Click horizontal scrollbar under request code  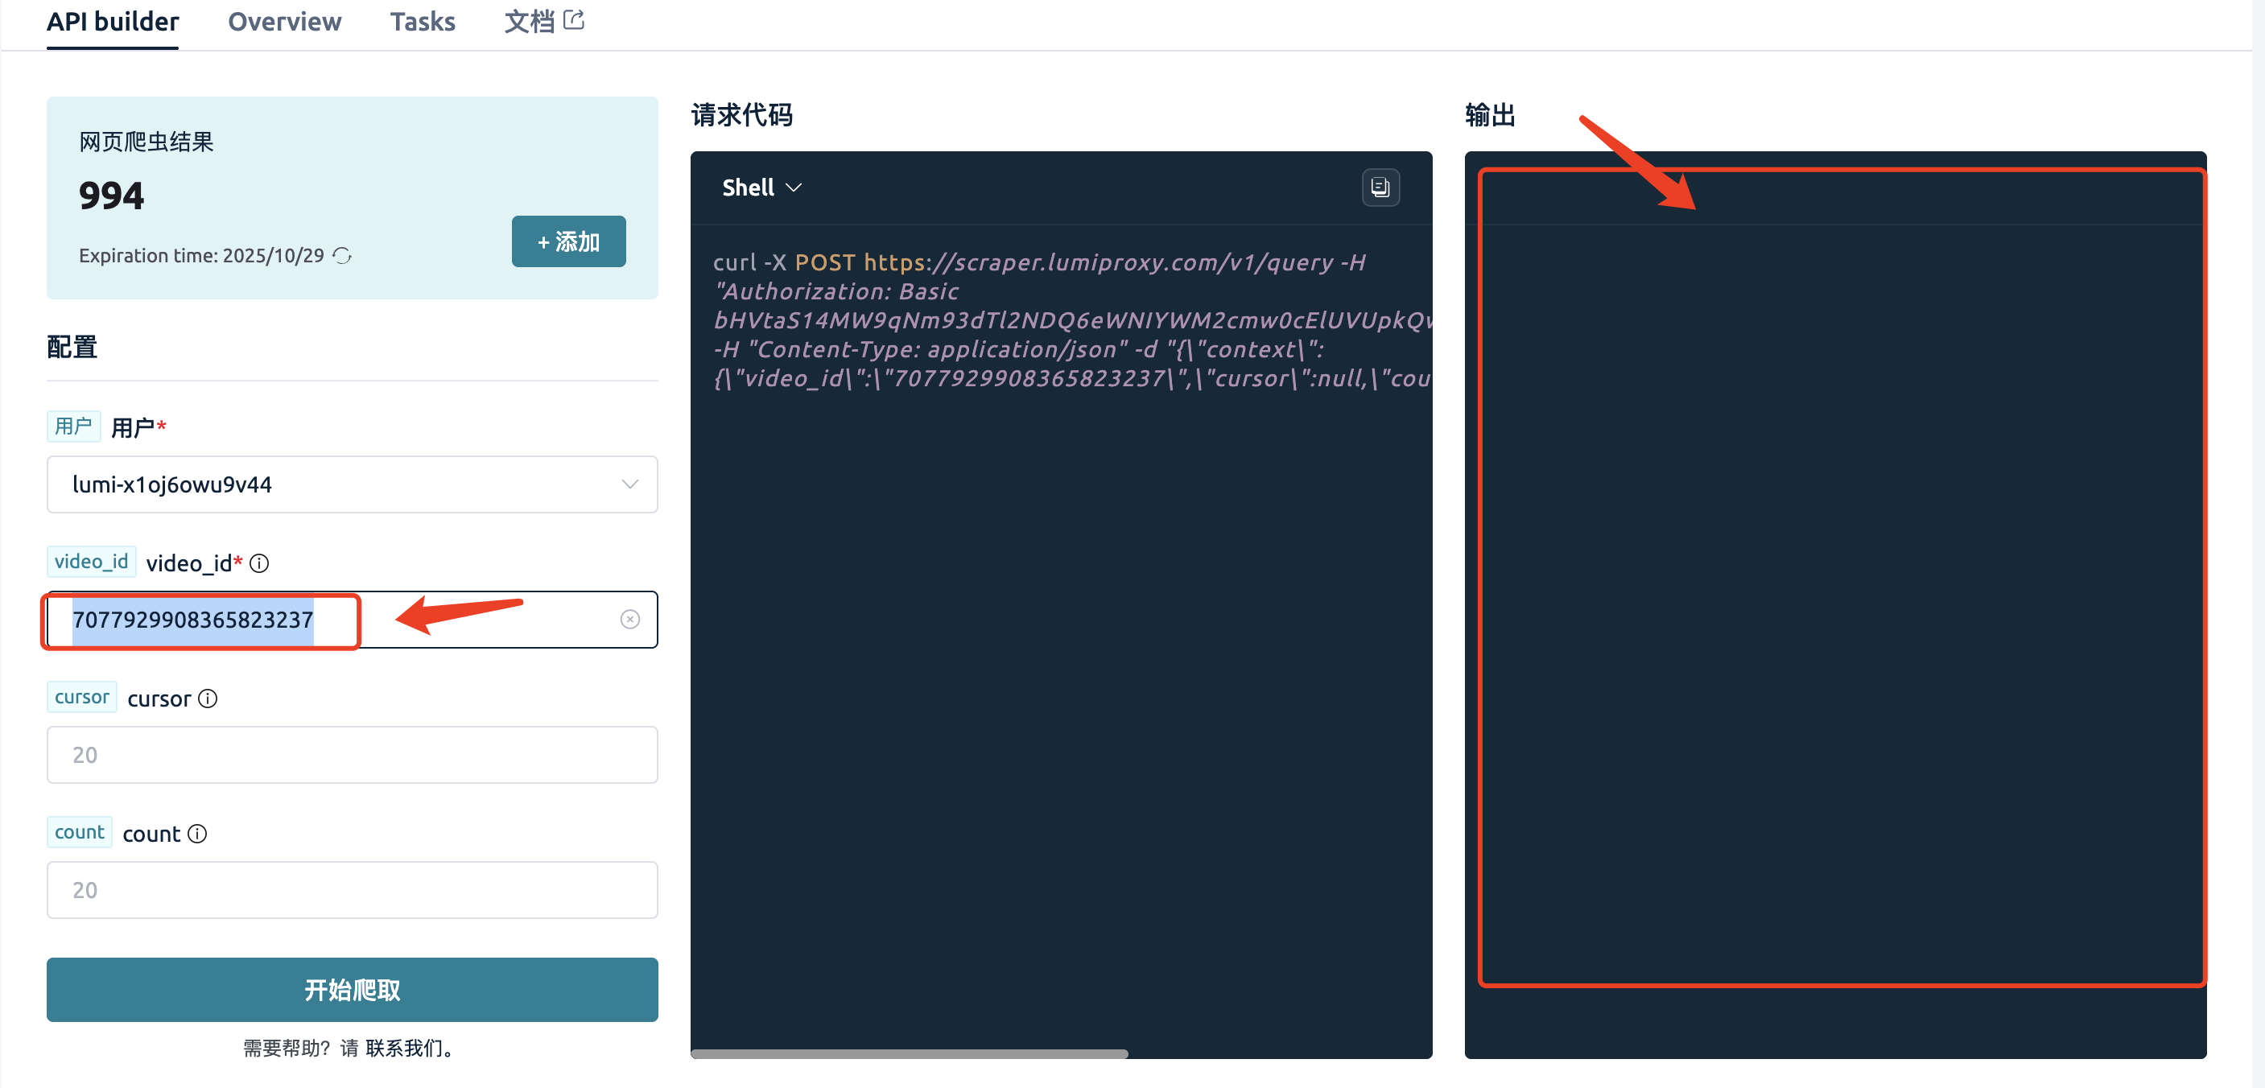[908, 1053]
